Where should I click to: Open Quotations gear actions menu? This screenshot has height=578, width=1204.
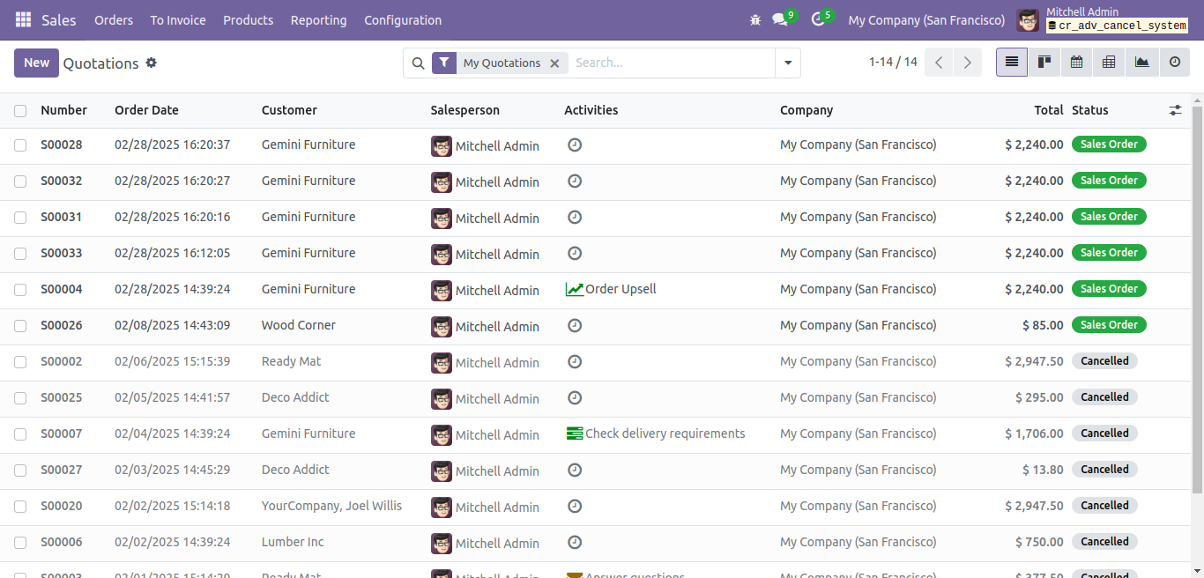152,63
